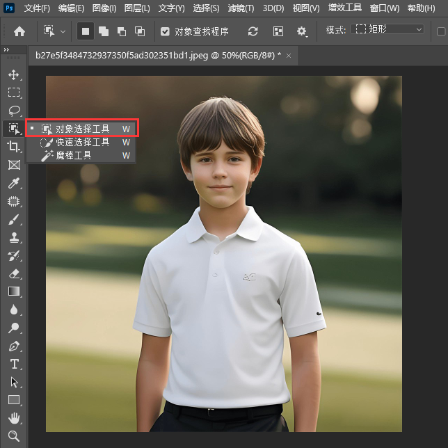
Task: Expand the tool preset picker arrow
Action: (x=63, y=31)
